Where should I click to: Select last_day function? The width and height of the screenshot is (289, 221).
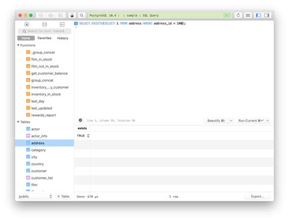38,101
